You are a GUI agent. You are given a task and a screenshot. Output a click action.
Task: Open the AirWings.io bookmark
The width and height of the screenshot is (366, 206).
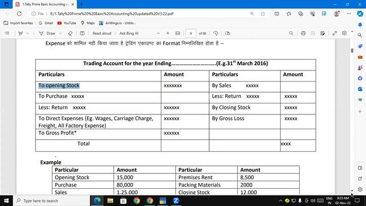117,23
